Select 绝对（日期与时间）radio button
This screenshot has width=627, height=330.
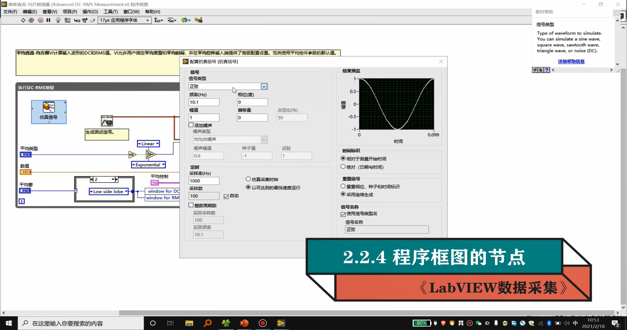click(343, 167)
